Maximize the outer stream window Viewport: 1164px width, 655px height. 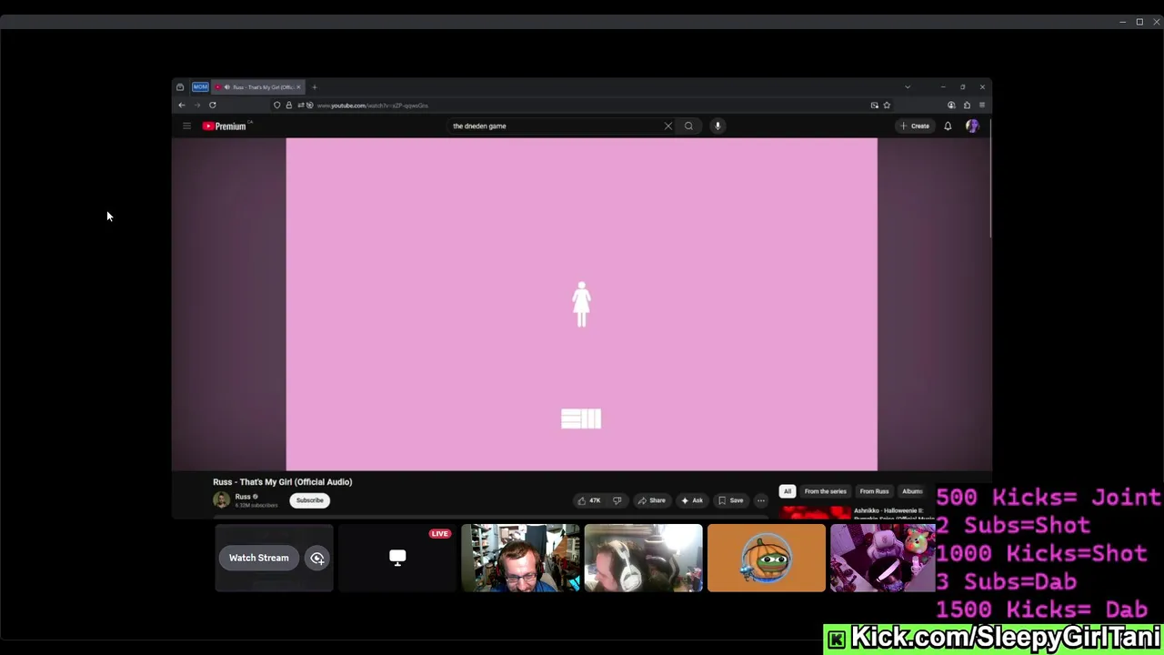1139,22
